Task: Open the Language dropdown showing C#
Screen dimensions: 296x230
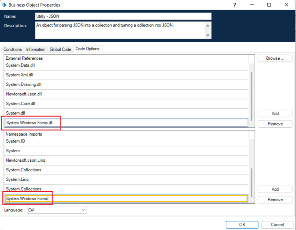Action: pos(57,210)
